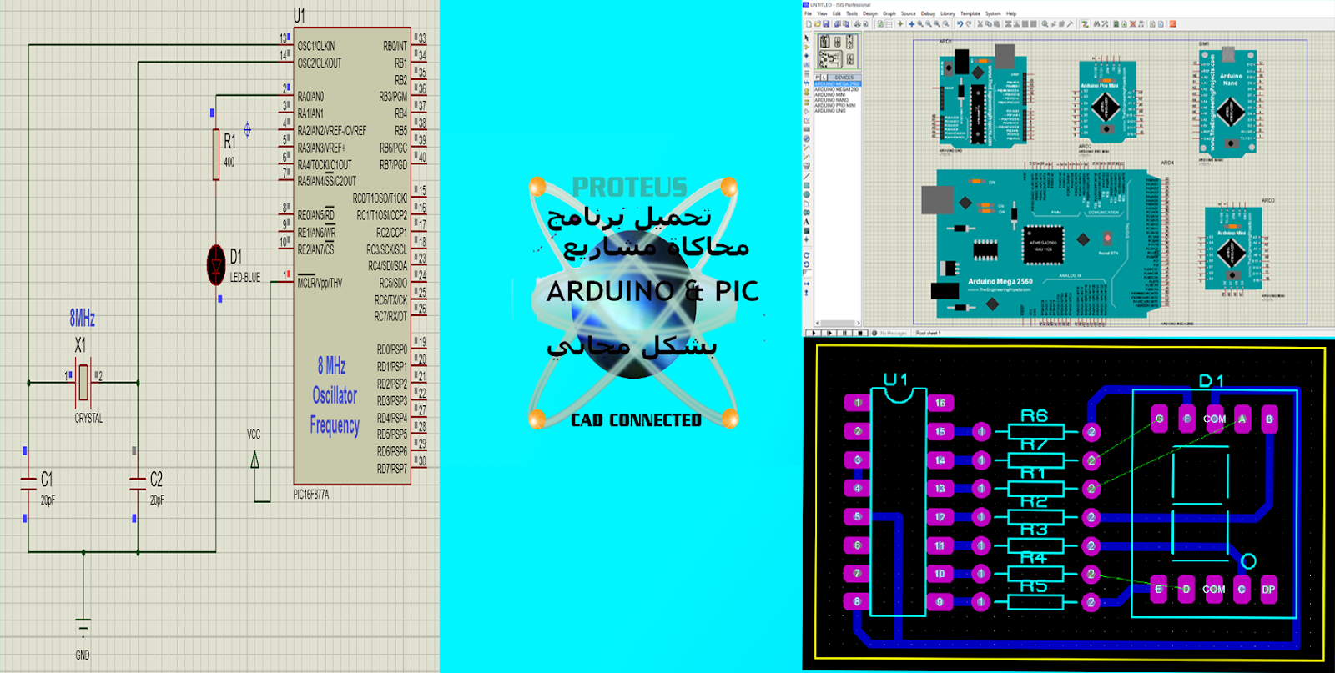
Task: Select the 2D Line drawing tool
Action: tap(807, 176)
